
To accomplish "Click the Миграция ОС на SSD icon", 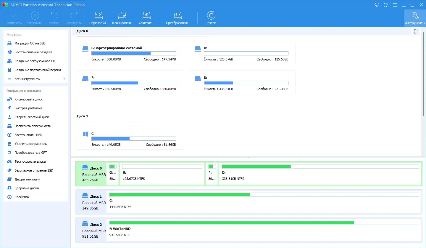I will 9,43.
